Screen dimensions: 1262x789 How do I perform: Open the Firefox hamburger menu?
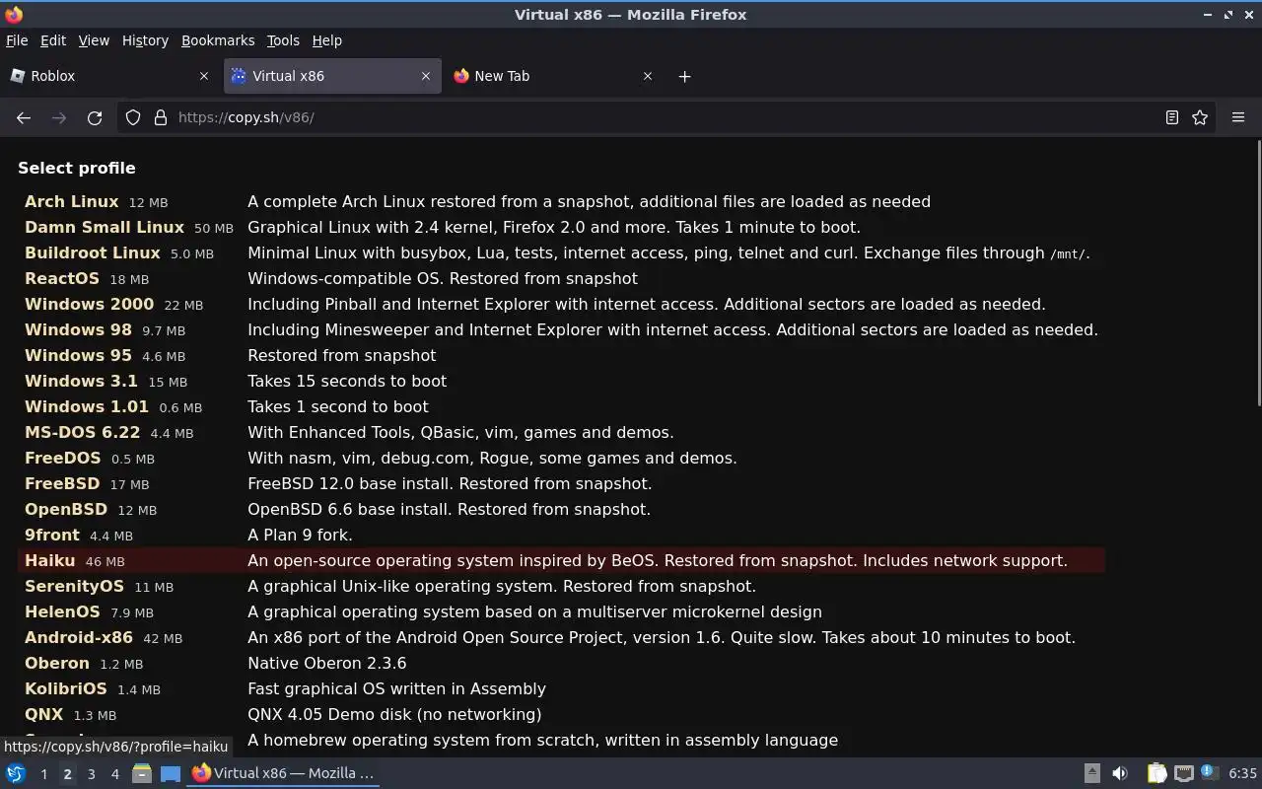pyautogui.click(x=1238, y=117)
